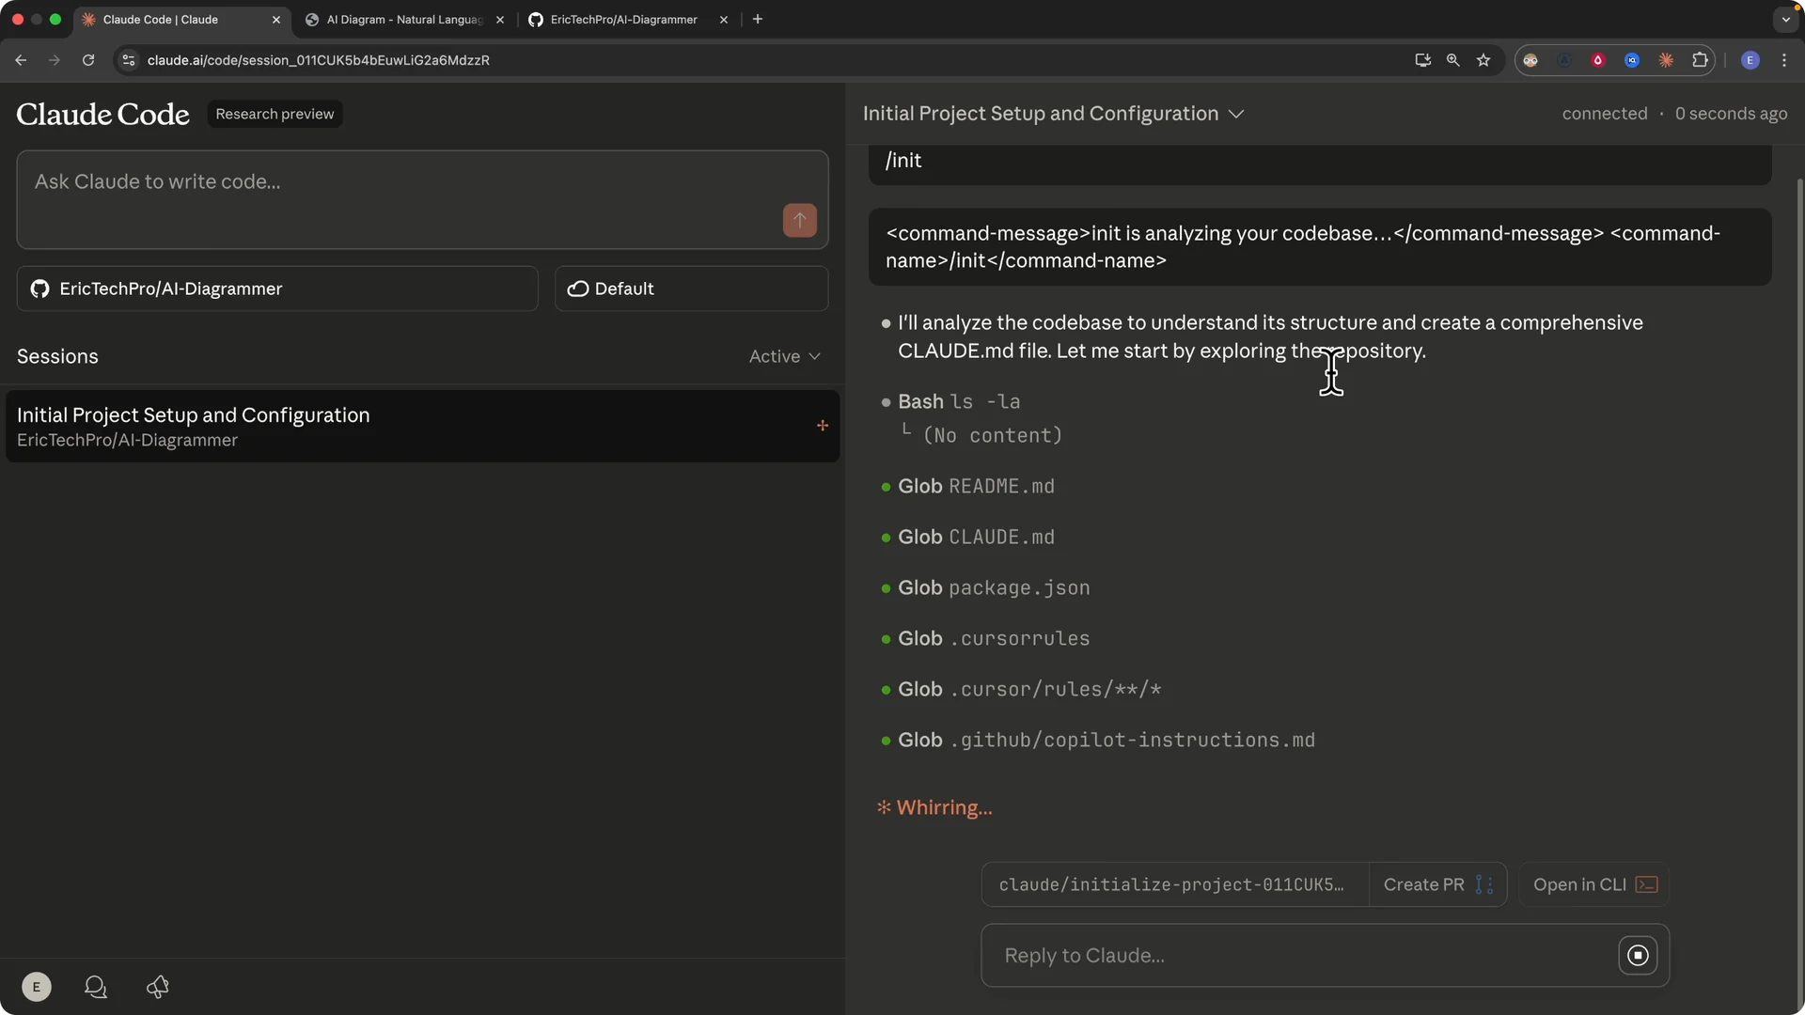Click the first monkey-face extension icon
This screenshot has height=1015, width=1805.
[1530, 60]
